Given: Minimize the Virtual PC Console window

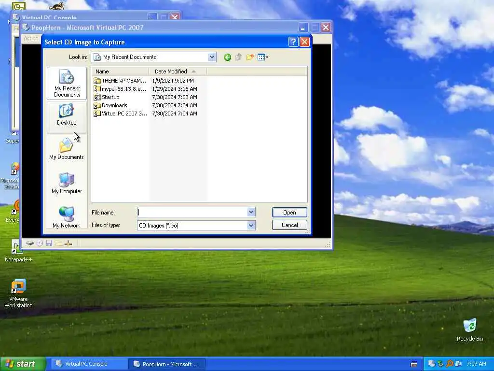Looking at the screenshot, I should [x=152, y=17].
